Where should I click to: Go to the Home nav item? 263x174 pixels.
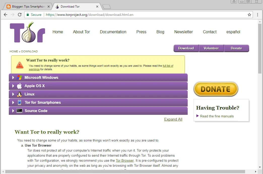[58, 32]
